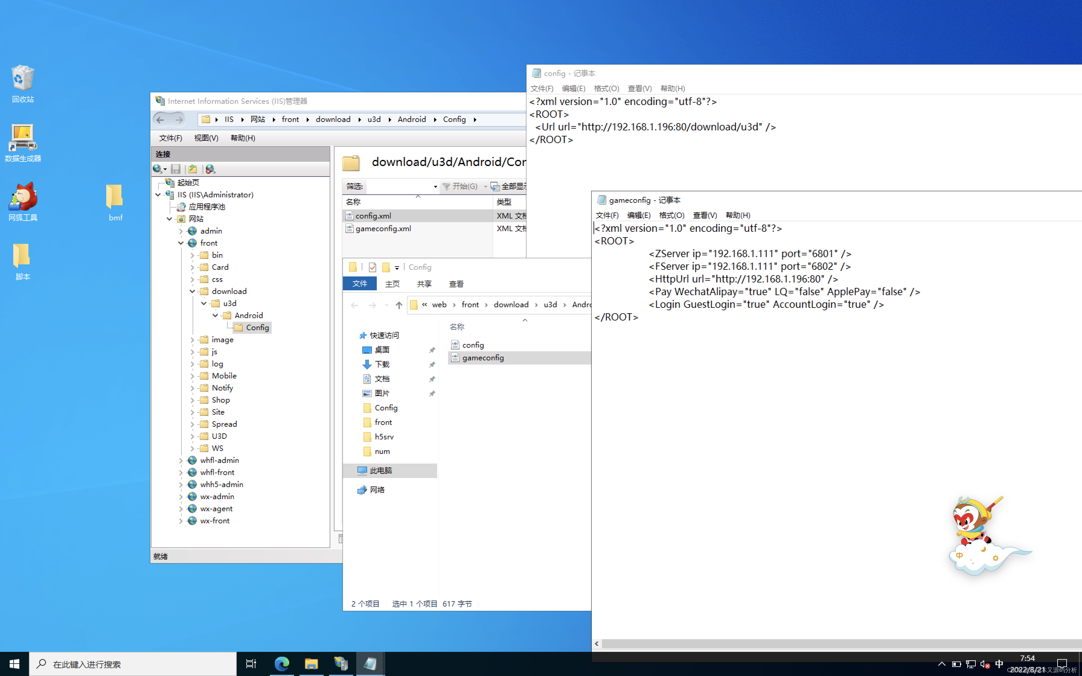This screenshot has height=676, width=1082.
Task: Open 视图(V) menu in IIS Manager
Action: pyautogui.click(x=206, y=138)
